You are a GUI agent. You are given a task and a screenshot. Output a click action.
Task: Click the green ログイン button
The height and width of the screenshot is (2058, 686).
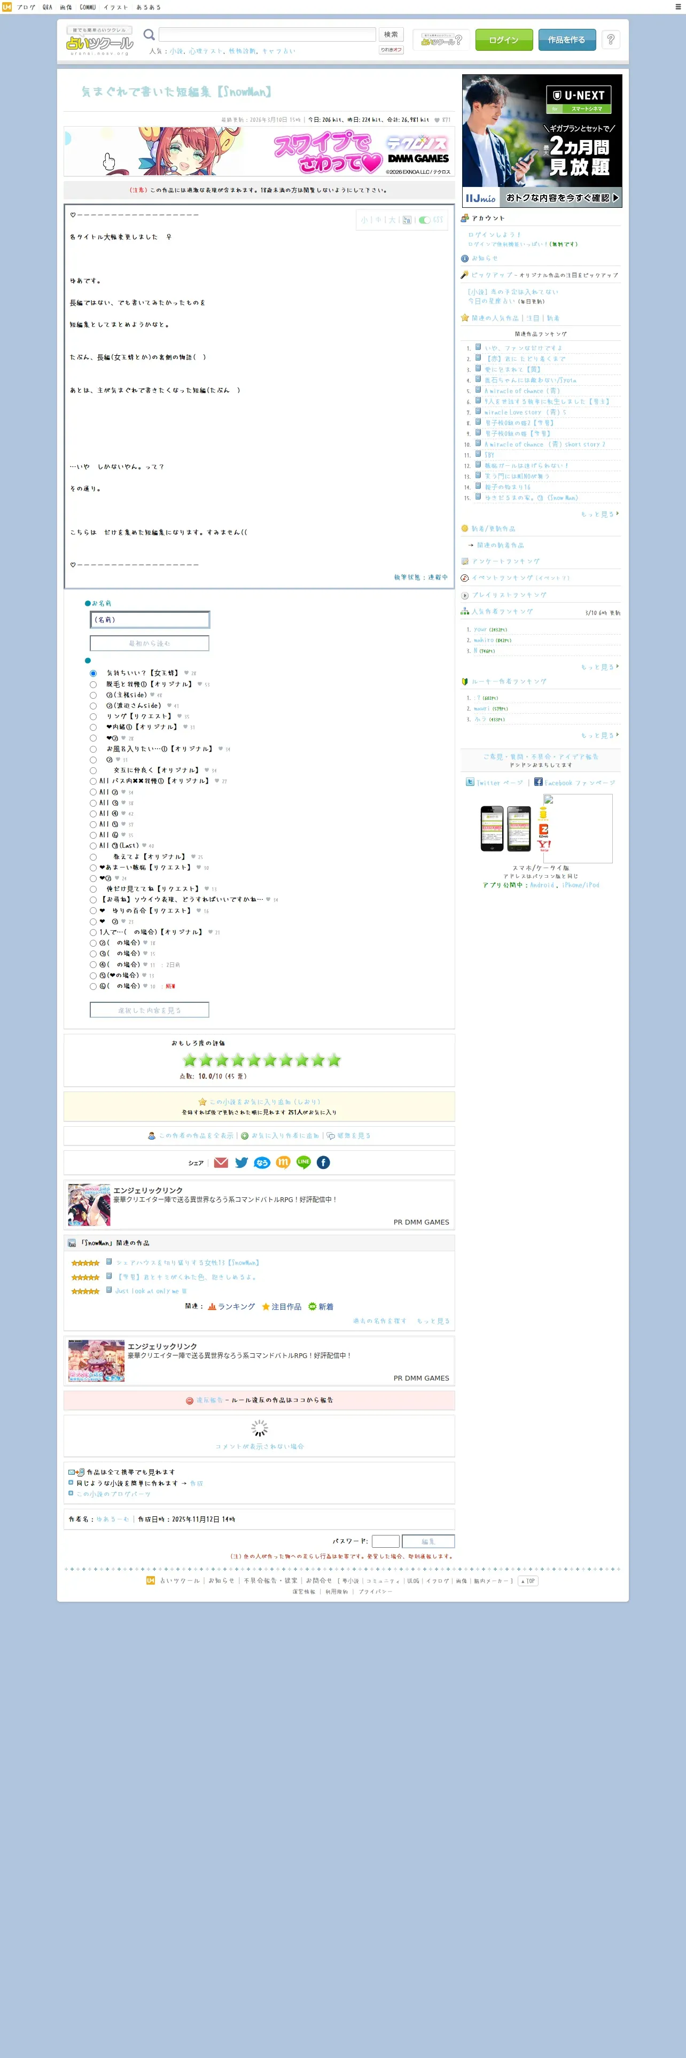[x=504, y=40]
